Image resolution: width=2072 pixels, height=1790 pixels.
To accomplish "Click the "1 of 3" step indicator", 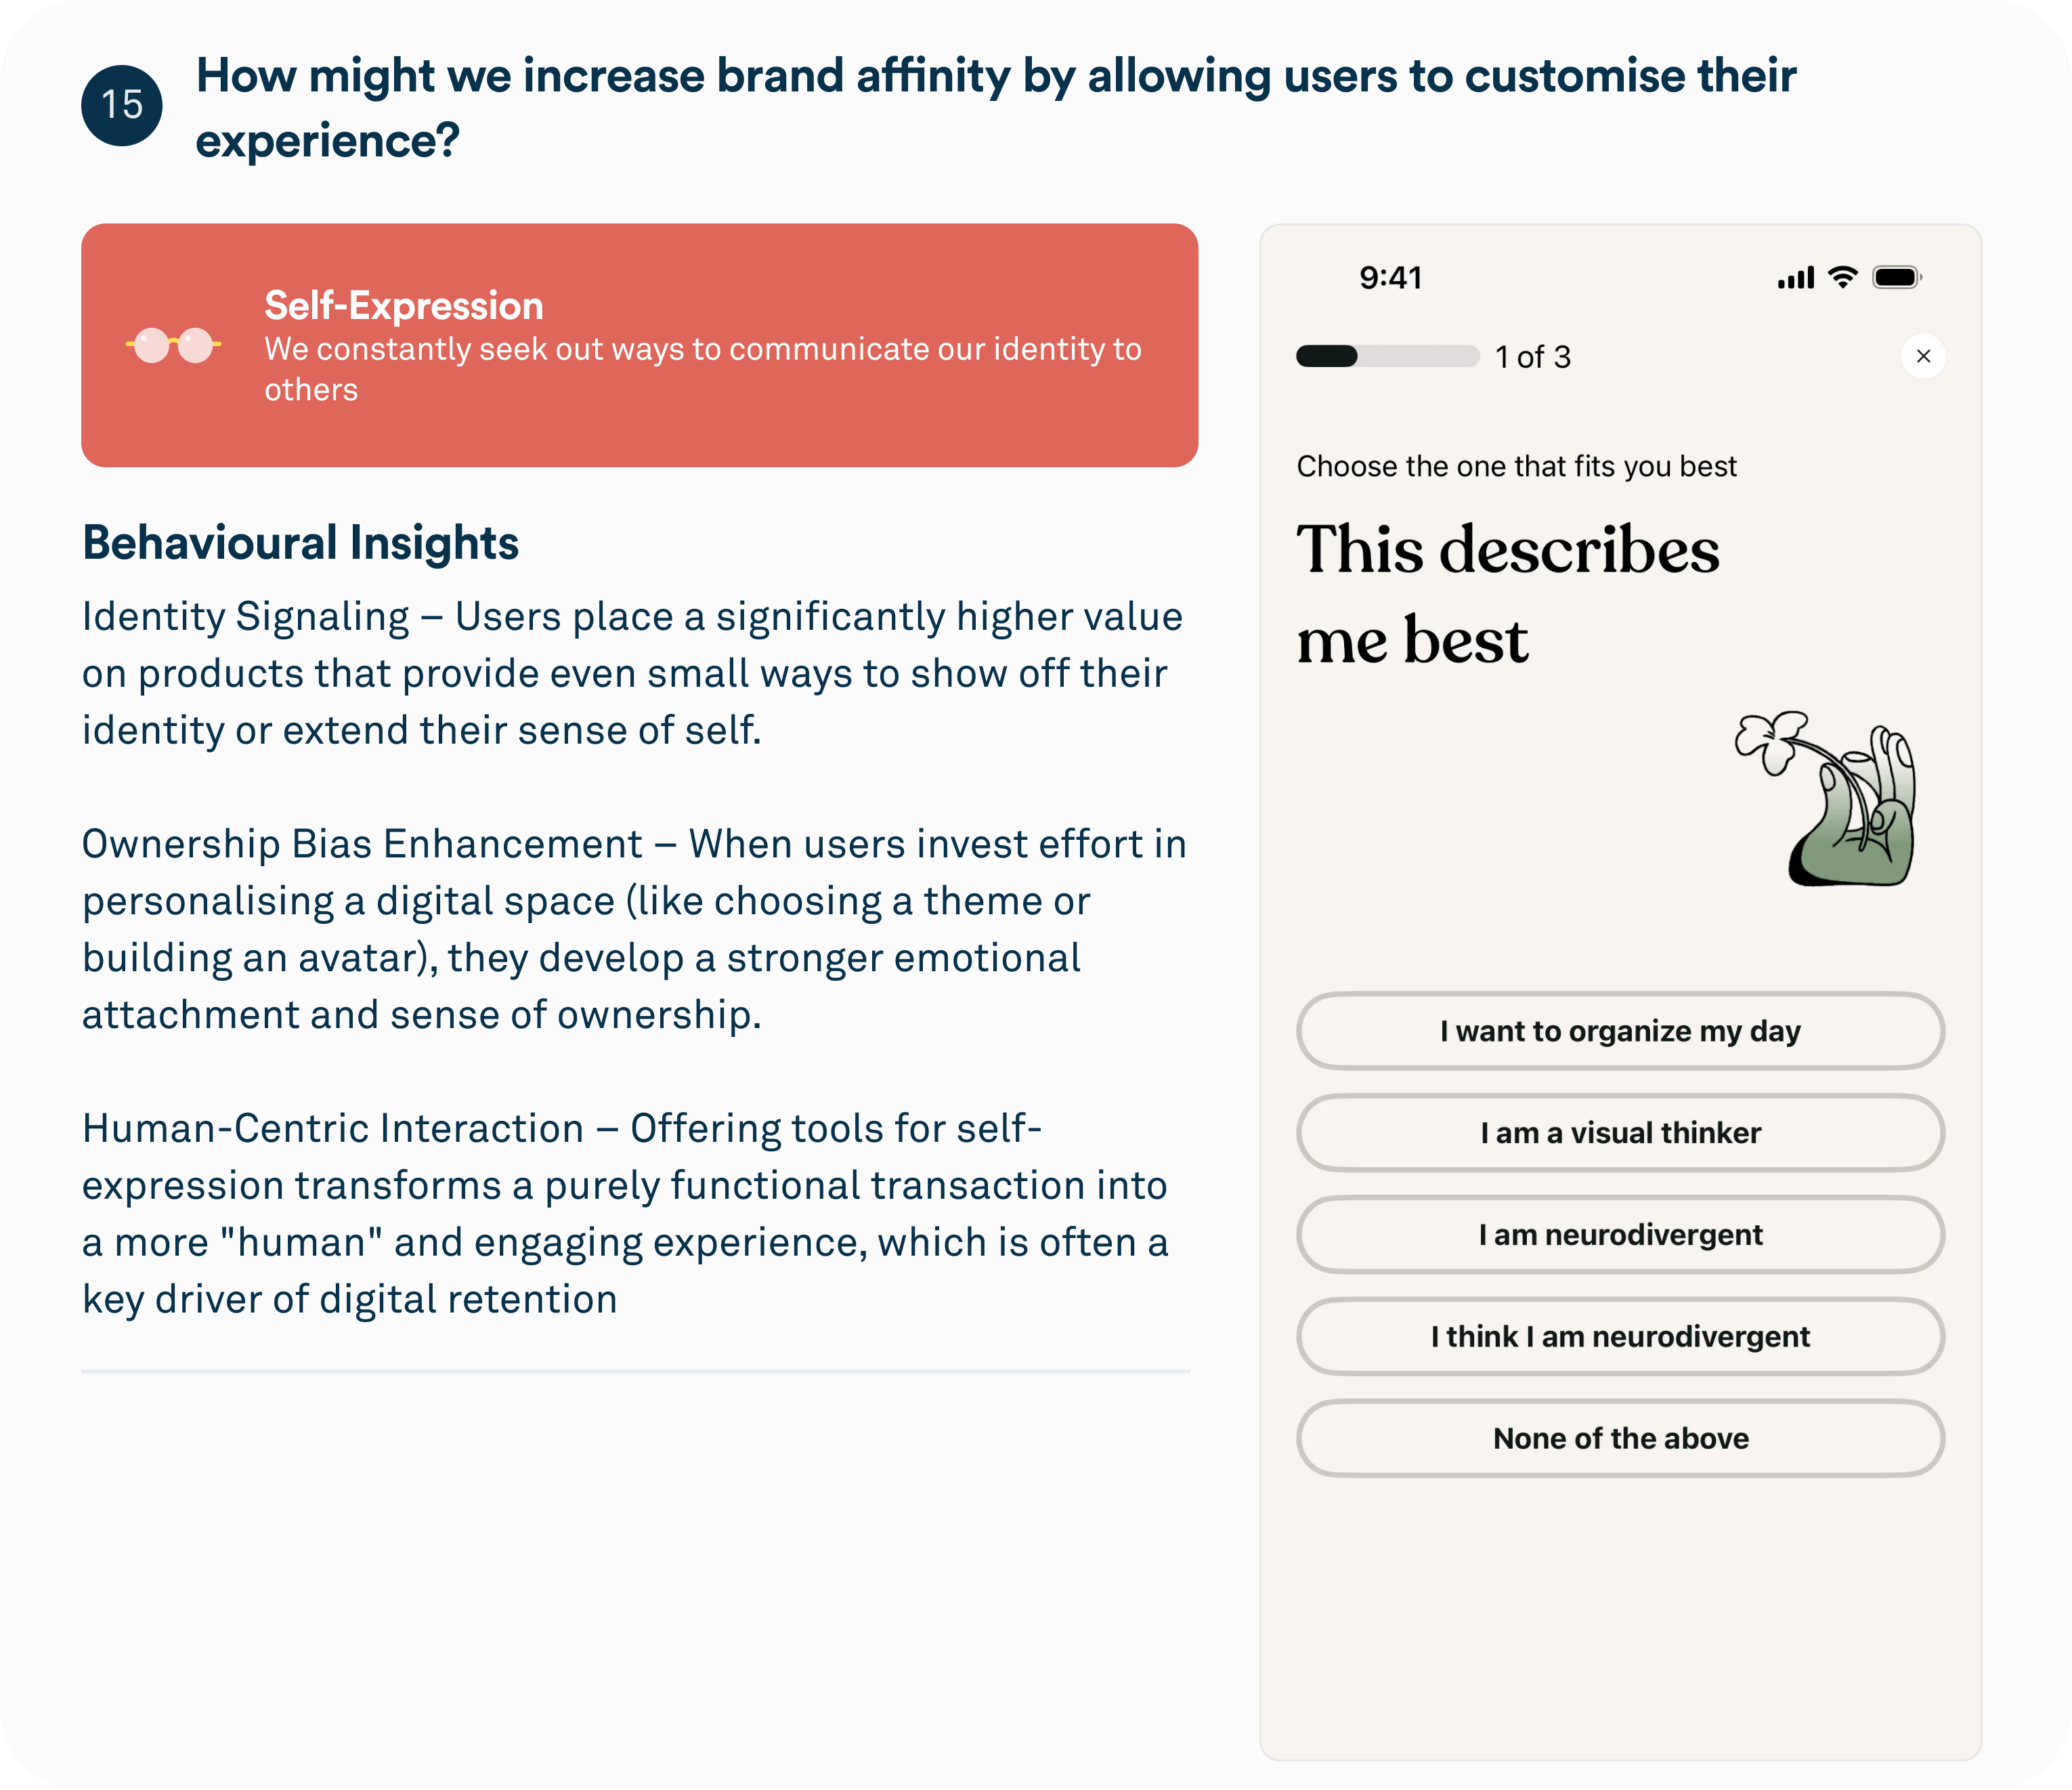I will click(1532, 357).
